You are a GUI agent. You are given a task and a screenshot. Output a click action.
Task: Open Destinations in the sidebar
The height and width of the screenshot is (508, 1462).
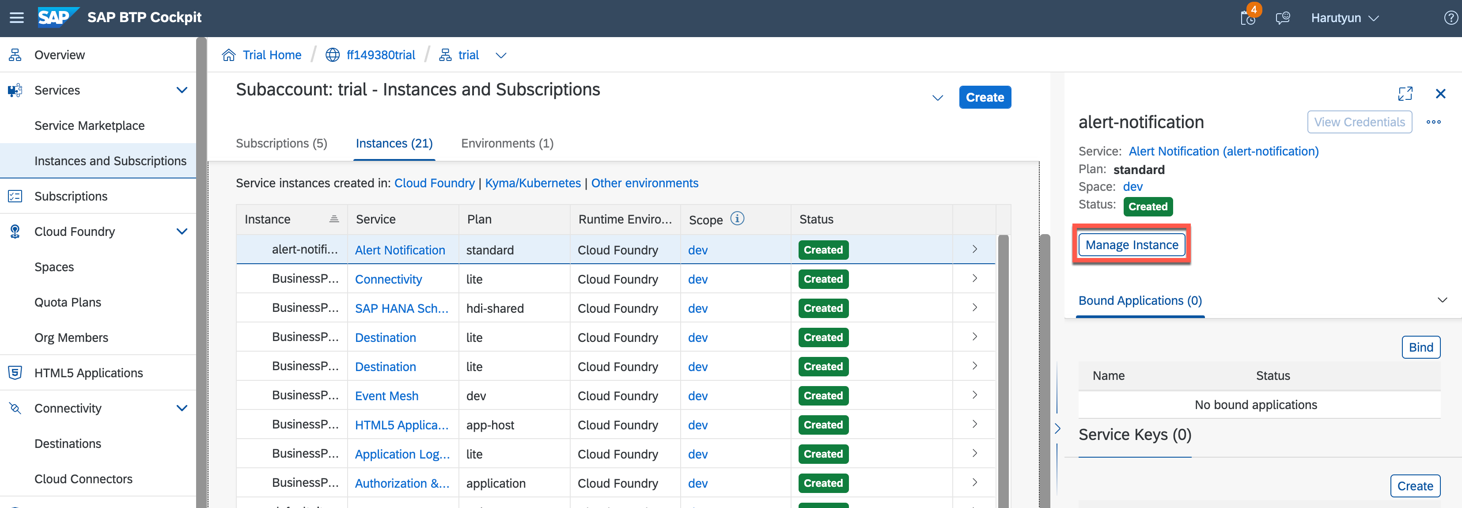68,444
